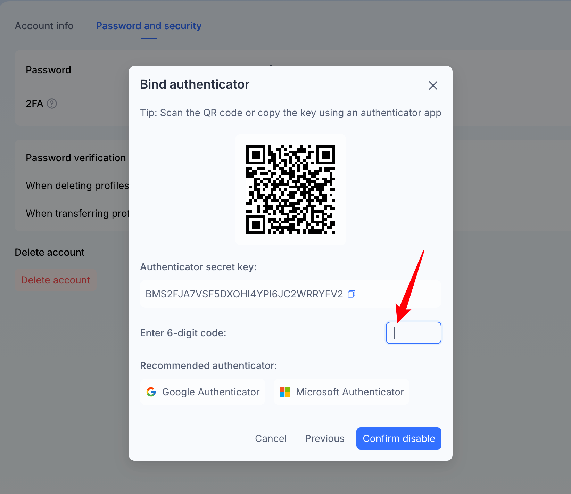Select the secret key text BMS2FJA7VSF5DXOHI4YPI6JC2WRRYFV2

[244, 294]
